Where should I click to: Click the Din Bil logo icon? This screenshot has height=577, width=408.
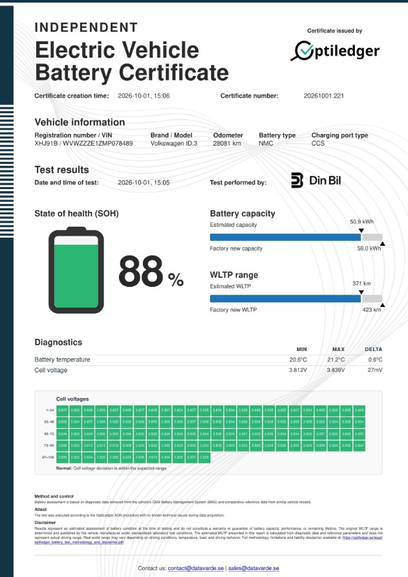[297, 180]
